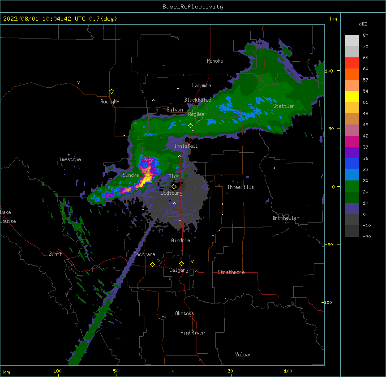This screenshot has height=377, width=386.
Task: Click the -30 value in the dBZ legend
Action: (x=367, y=236)
